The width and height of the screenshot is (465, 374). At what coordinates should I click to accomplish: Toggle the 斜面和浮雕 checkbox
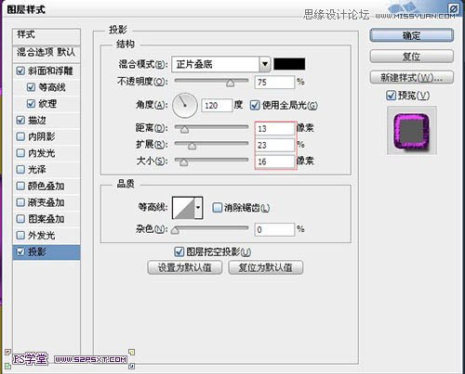[20, 71]
